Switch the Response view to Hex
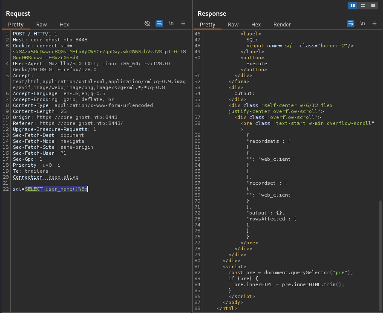Screen dimensions: 383x313 coord(256,24)
